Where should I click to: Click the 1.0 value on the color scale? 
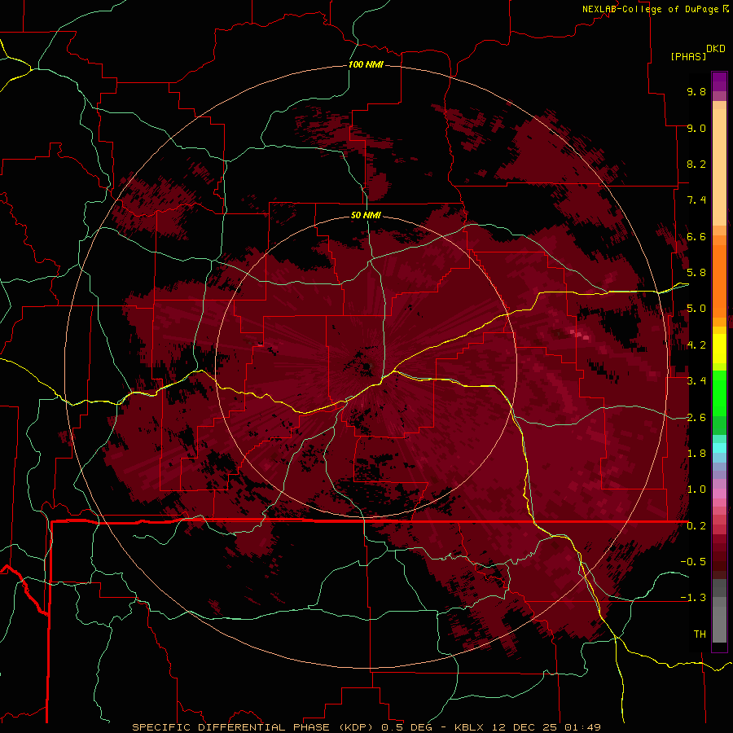696,489
